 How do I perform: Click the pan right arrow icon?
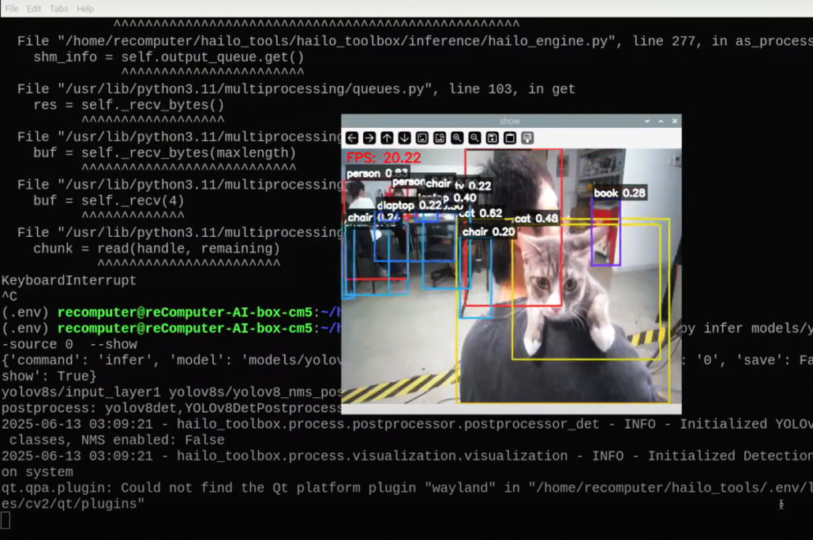369,138
